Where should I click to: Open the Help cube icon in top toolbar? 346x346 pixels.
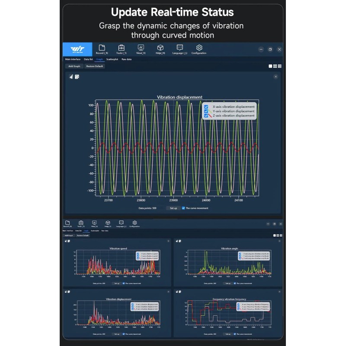click(x=160, y=48)
